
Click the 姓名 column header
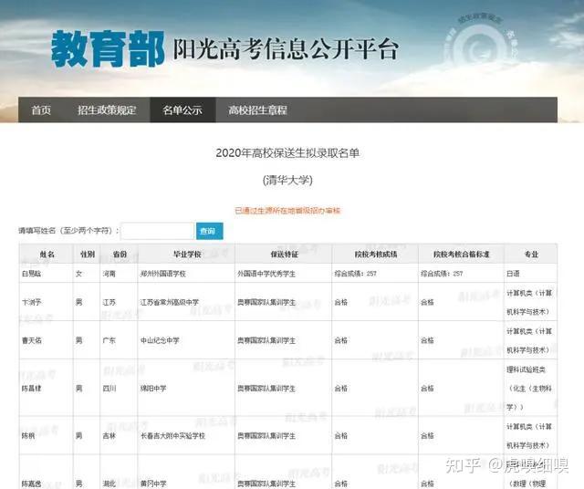click(x=47, y=255)
